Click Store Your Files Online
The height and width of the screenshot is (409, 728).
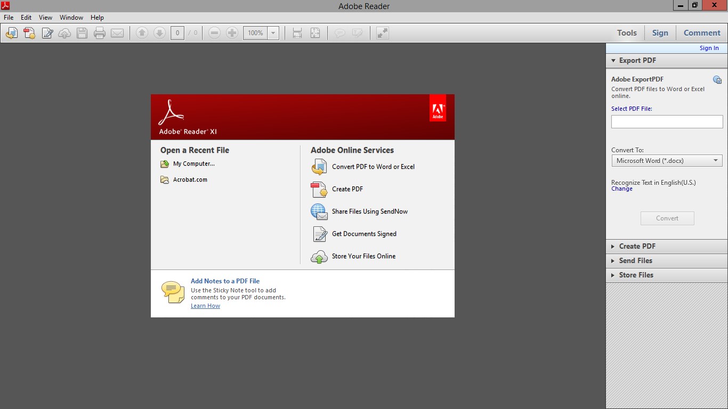(x=363, y=257)
